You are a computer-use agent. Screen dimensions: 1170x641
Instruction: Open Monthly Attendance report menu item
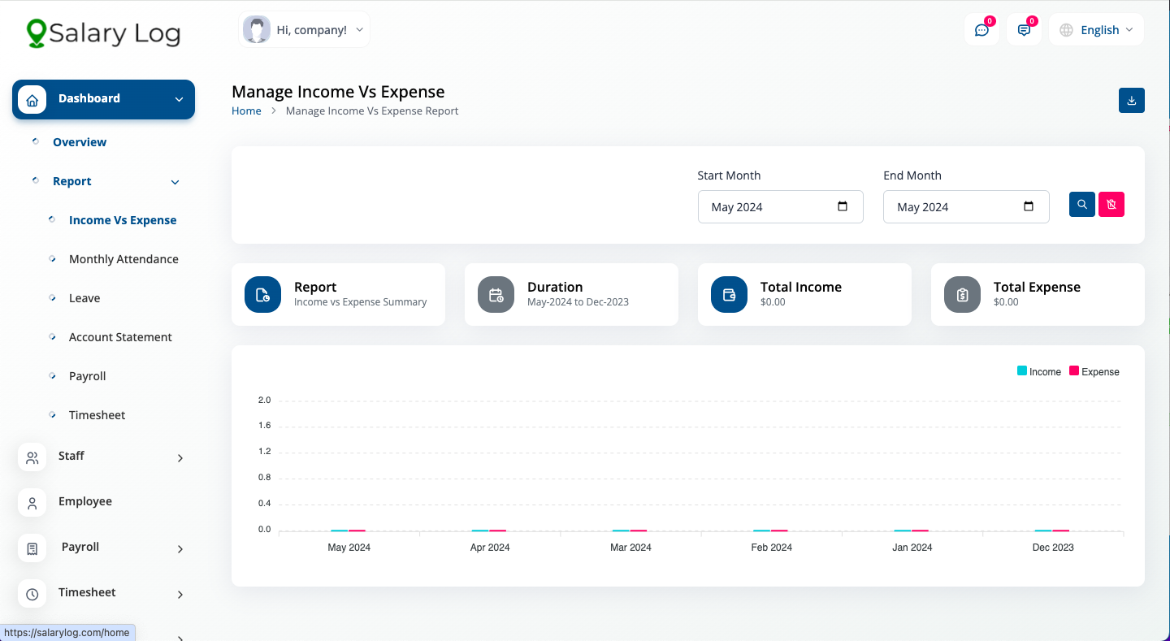point(123,259)
